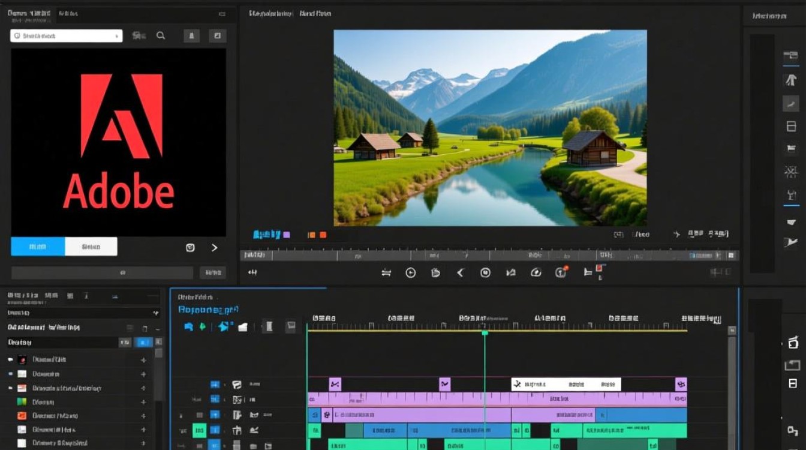The width and height of the screenshot is (806, 450).
Task: Click the green pin icon in timeline toolbar
Action: [202, 326]
